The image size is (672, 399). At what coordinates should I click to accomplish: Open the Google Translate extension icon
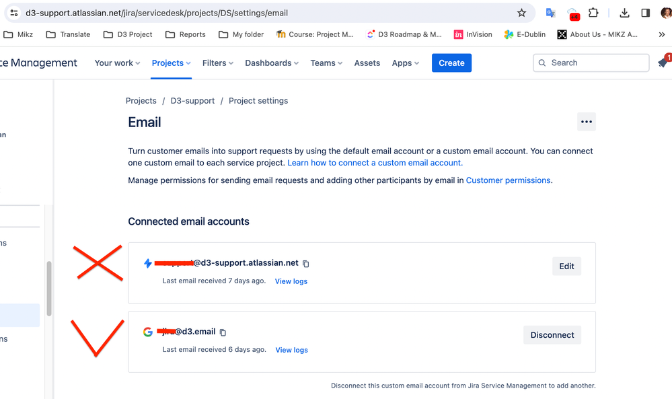[550, 13]
